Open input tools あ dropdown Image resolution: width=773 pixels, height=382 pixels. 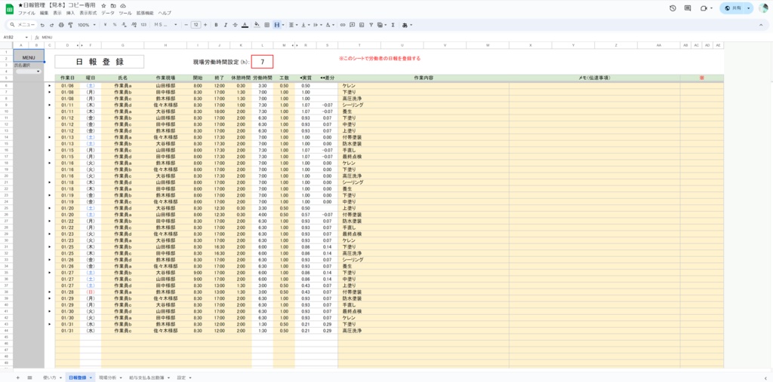point(407,25)
